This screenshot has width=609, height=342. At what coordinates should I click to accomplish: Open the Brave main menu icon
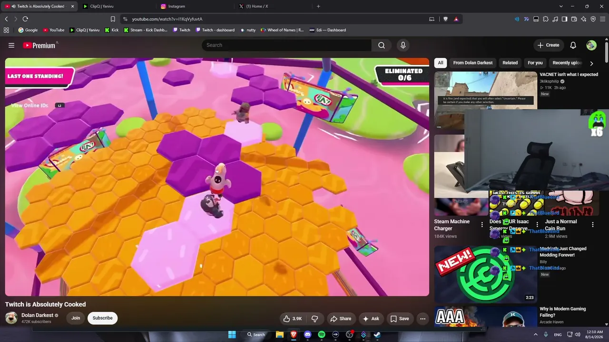tap(603, 19)
